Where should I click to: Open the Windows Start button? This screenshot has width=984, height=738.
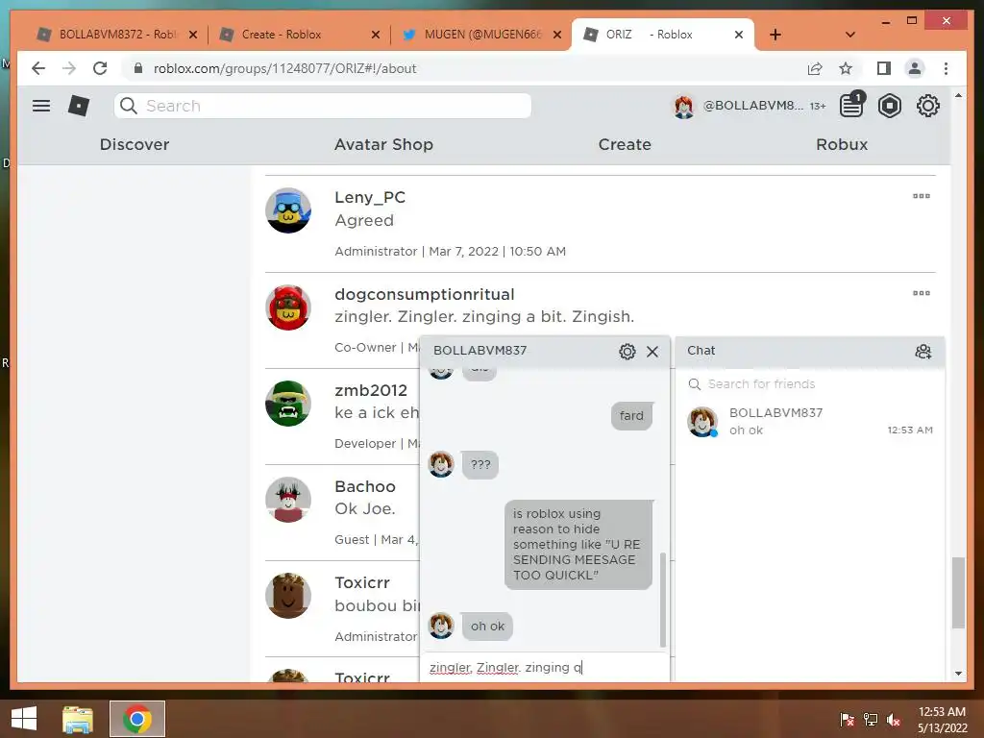pos(24,719)
